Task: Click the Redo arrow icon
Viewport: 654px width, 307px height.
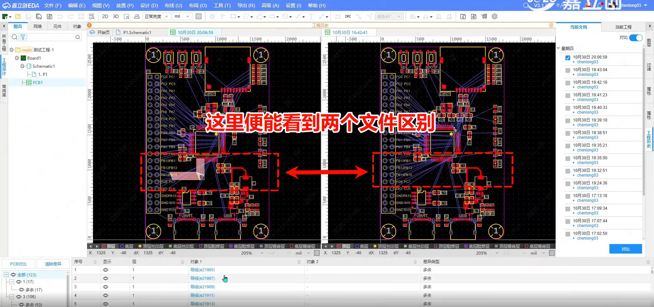Action: coord(71,16)
